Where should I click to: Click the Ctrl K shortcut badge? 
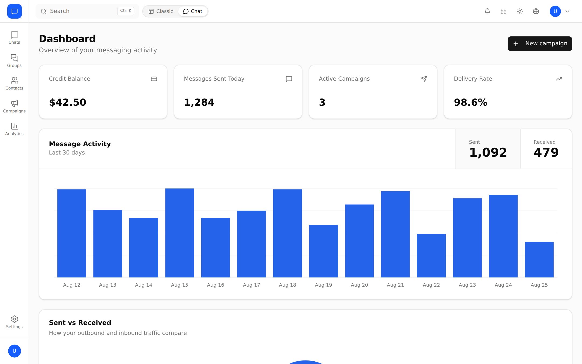pos(126,11)
